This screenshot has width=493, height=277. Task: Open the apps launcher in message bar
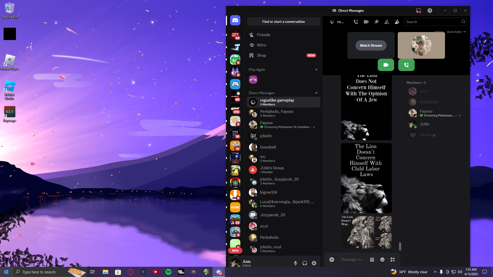point(393,260)
